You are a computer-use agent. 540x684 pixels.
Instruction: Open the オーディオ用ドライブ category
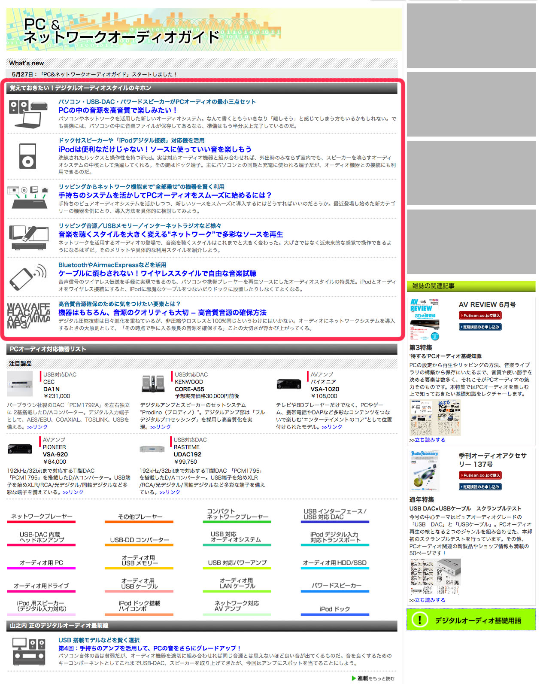41,586
